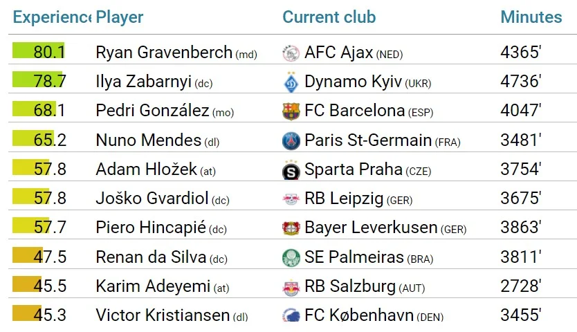Click the Dynamo Kyiv club crest icon
The image size is (577, 332).
pos(291,82)
